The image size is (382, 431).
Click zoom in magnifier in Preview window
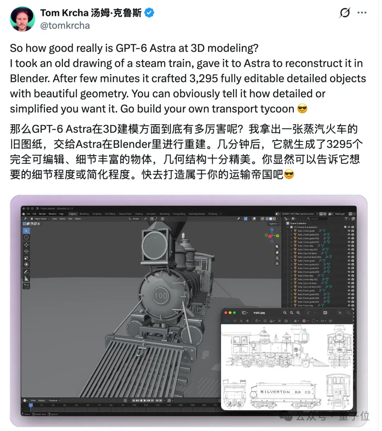click(298, 313)
